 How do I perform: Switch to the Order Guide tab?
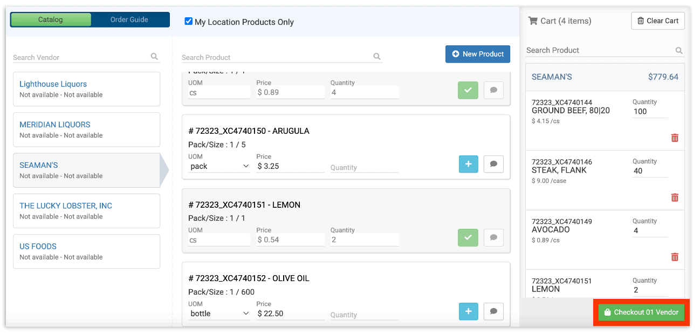(129, 19)
